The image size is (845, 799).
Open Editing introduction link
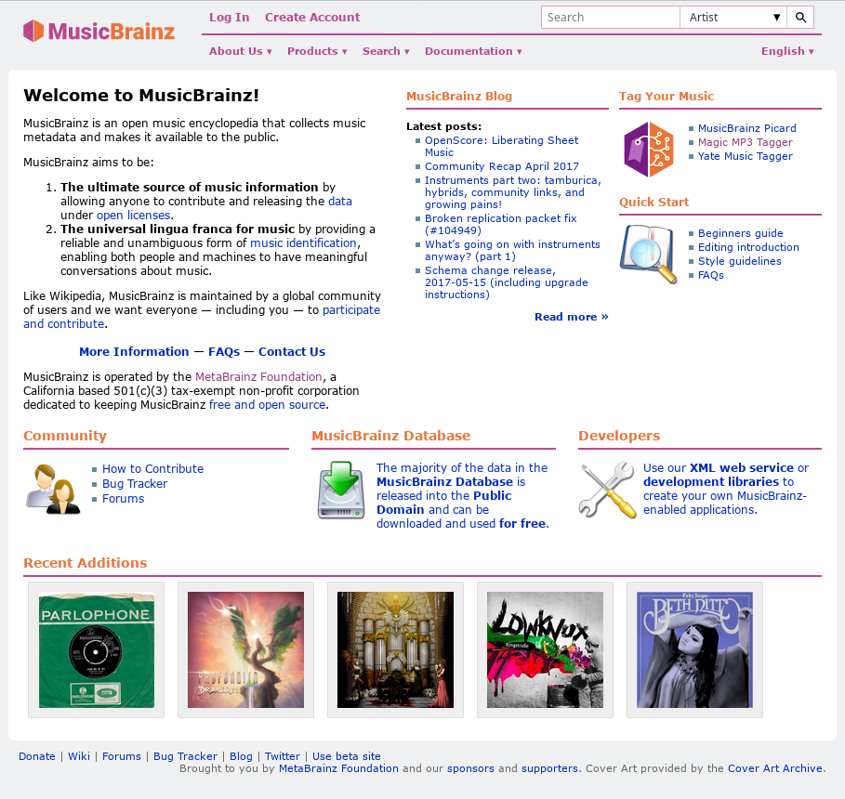point(748,247)
